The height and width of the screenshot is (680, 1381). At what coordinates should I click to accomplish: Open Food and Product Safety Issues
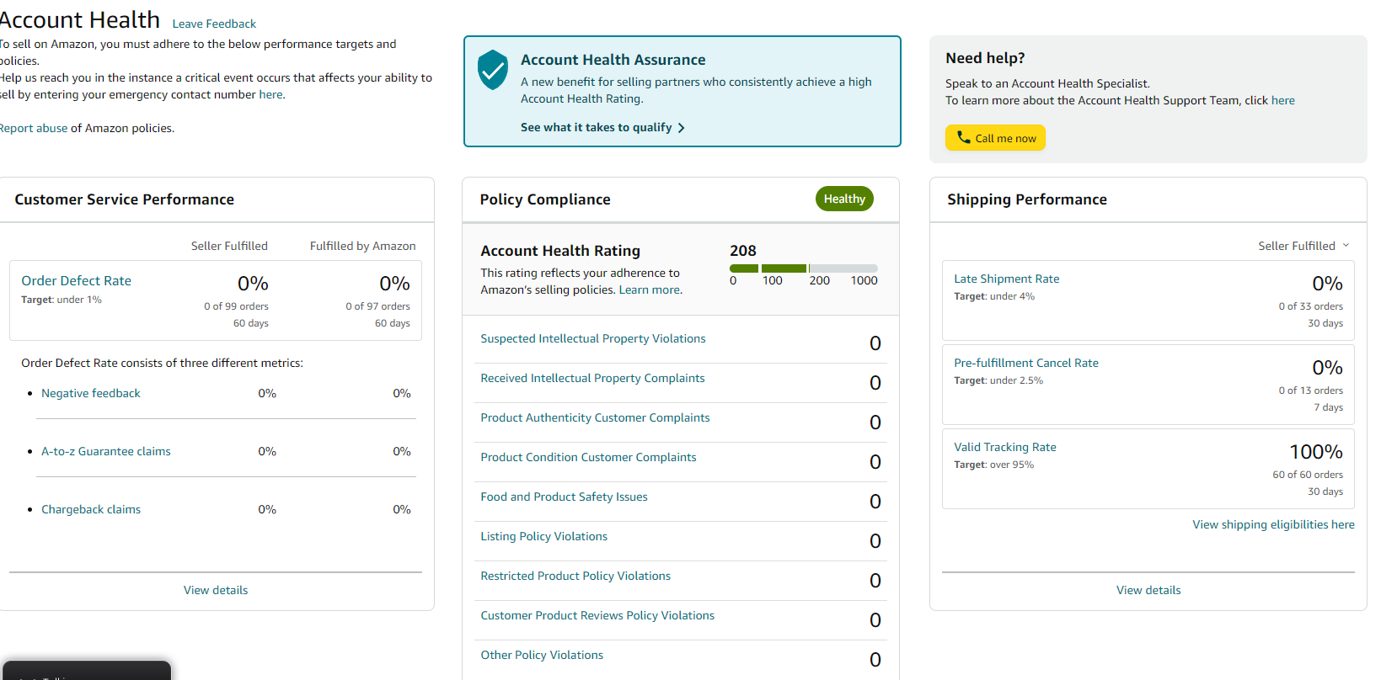[564, 497]
